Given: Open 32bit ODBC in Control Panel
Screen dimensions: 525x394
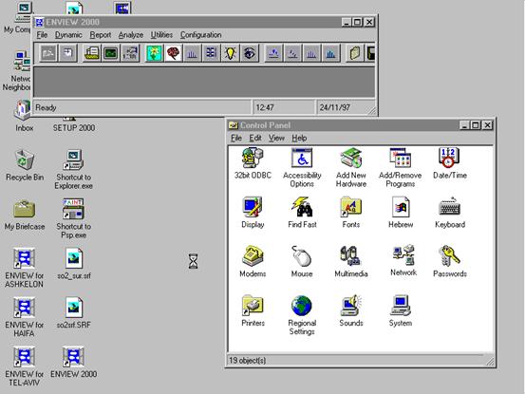Looking at the screenshot, I should point(253,163).
